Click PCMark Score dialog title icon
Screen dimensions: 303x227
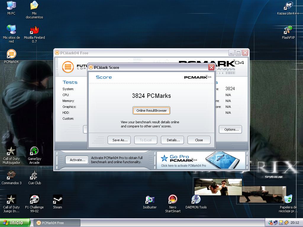point(91,67)
